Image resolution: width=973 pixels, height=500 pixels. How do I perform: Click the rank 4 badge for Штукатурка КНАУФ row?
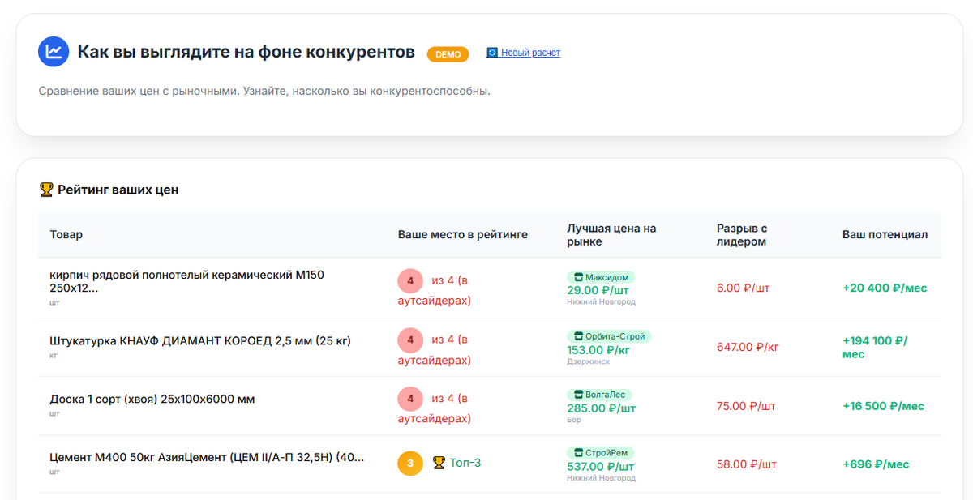tap(410, 340)
